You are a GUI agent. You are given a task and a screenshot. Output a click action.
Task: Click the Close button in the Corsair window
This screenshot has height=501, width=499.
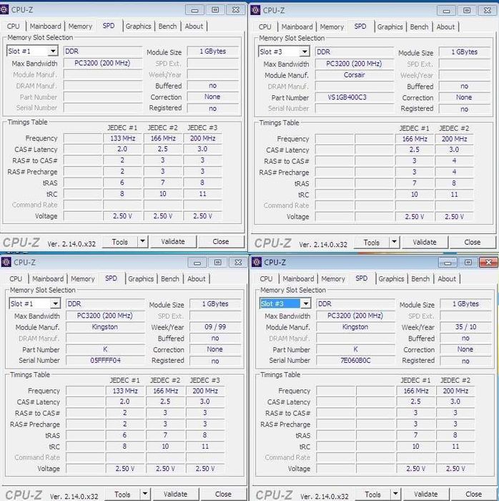(x=473, y=242)
